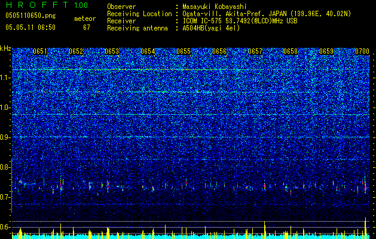Select the observer name Masayuki Kobayashi
This screenshot has width=376, height=239.
pyautogui.click(x=214, y=7)
